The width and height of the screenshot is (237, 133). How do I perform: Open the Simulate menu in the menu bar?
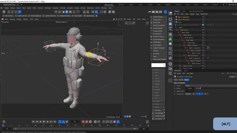pyautogui.click(x=70, y=8)
